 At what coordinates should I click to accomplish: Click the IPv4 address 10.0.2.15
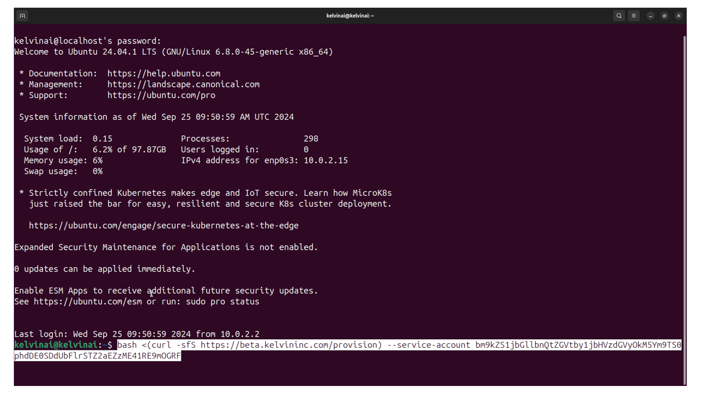[x=326, y=161]
